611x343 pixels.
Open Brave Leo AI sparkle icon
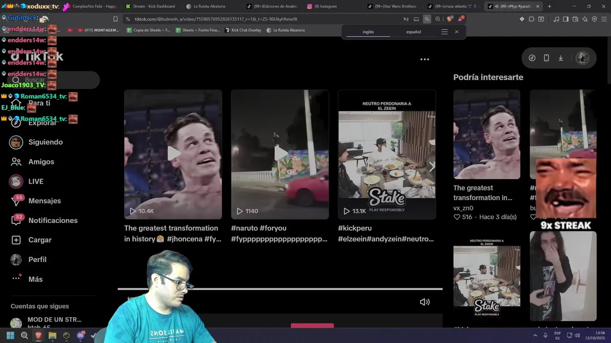pos(585,19)
